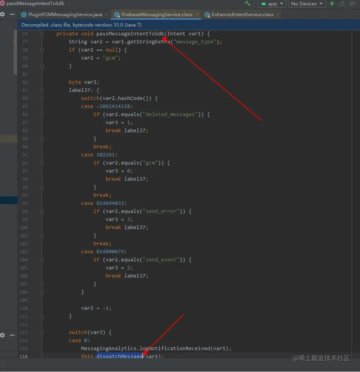Screen dimensions: 360x372
Task: Click the fold end marker at line 101
Action: click(x=42, y=236)
